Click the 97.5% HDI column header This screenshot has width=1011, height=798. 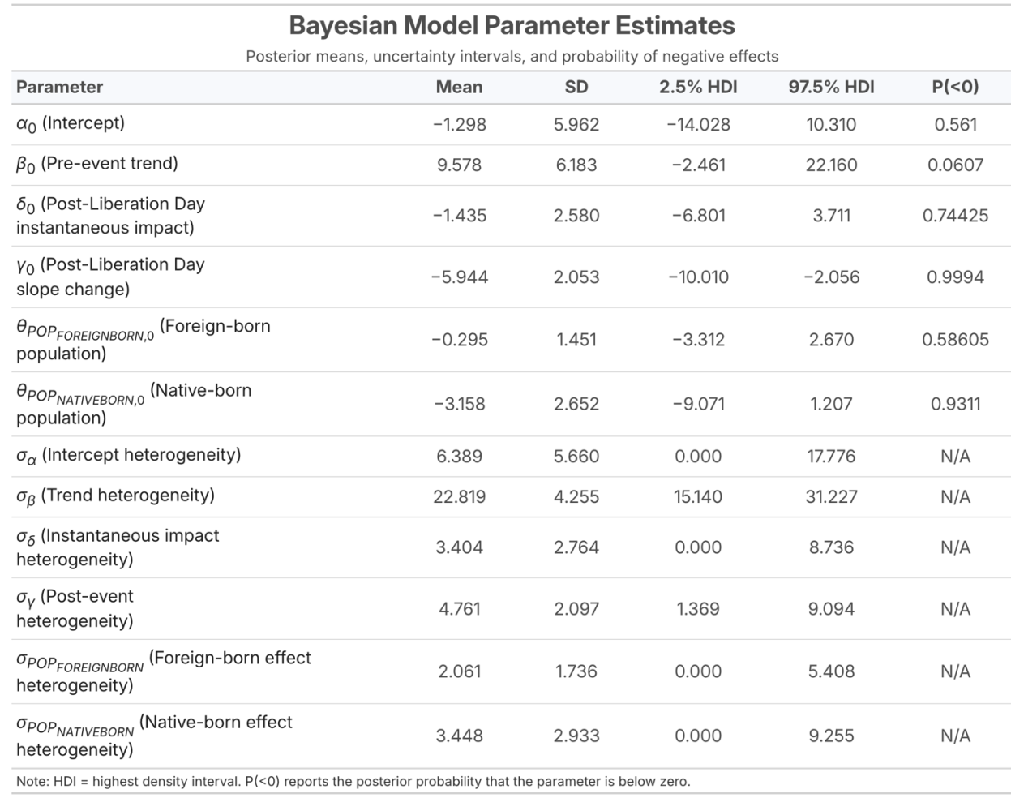[831, 87]
